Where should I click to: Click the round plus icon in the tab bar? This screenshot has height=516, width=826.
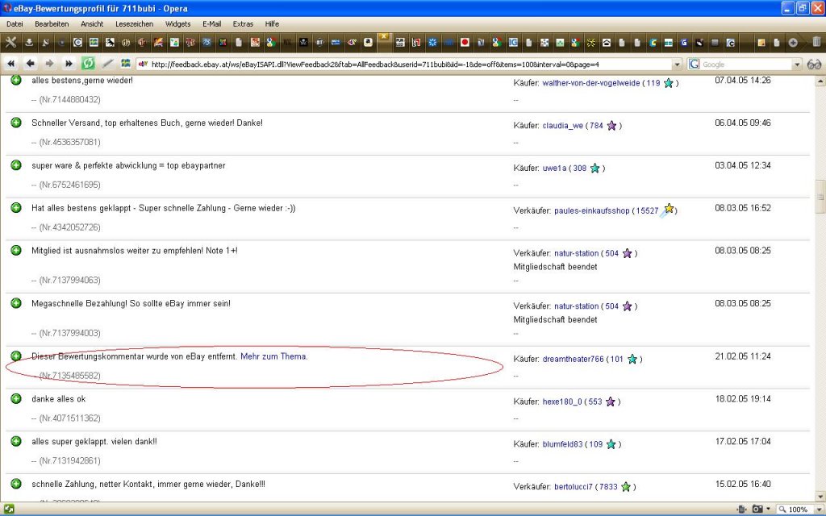[x=793, y=43]
